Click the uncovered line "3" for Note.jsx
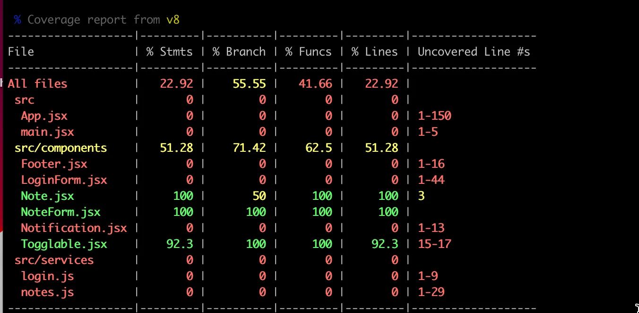The image size is (639, 313). coord(421,196)
